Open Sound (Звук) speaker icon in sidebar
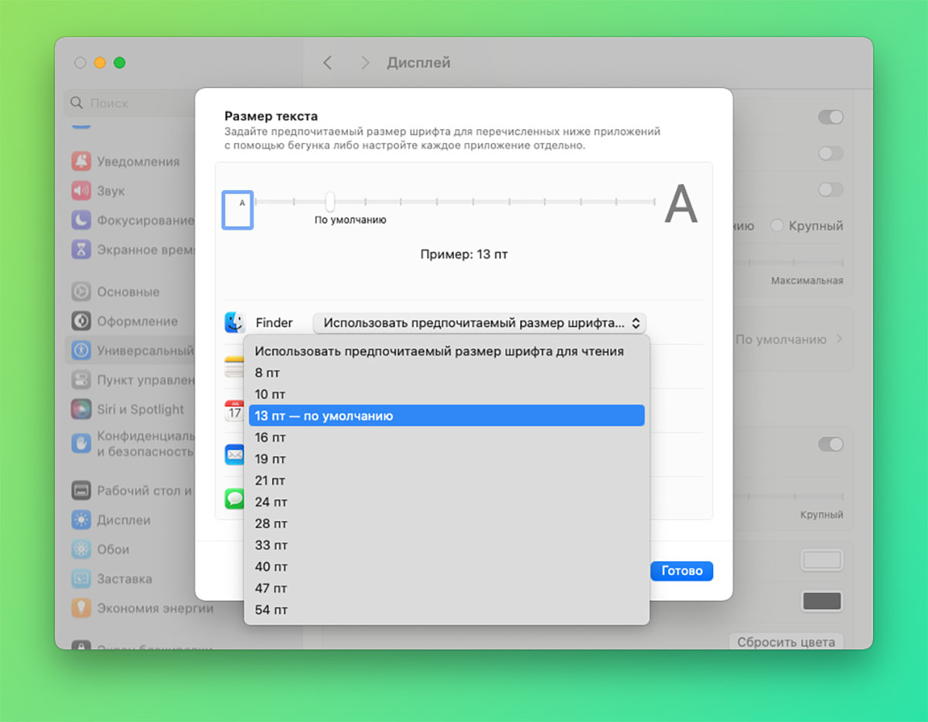The height and width of the screenshot is (722, 928). click(x=81, y=190)
